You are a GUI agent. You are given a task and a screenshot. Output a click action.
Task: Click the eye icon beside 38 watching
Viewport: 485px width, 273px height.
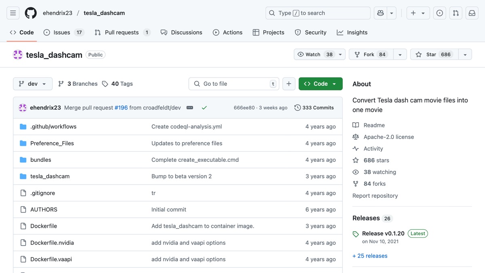point(356,172)
